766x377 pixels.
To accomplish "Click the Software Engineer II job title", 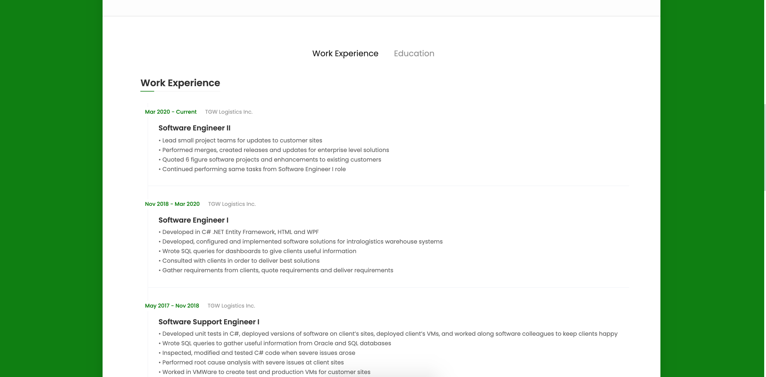I will pos(194,128).
